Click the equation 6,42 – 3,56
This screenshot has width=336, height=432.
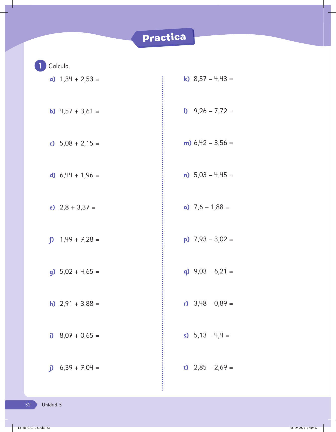coord(213,143)
